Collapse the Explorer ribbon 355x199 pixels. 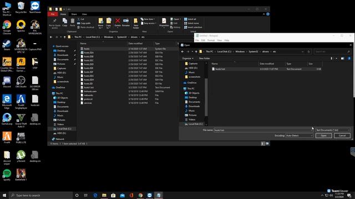(264, 14)
